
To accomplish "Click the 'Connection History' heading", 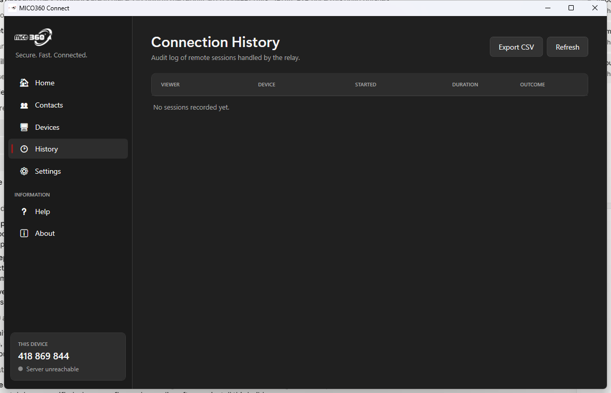I will pyautogui.click(x=215, y=42).
